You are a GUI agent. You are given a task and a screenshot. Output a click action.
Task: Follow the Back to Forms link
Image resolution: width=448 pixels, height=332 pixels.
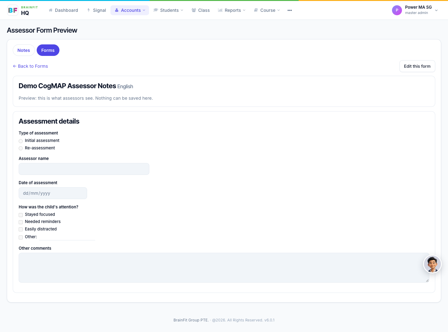(30, 66)
